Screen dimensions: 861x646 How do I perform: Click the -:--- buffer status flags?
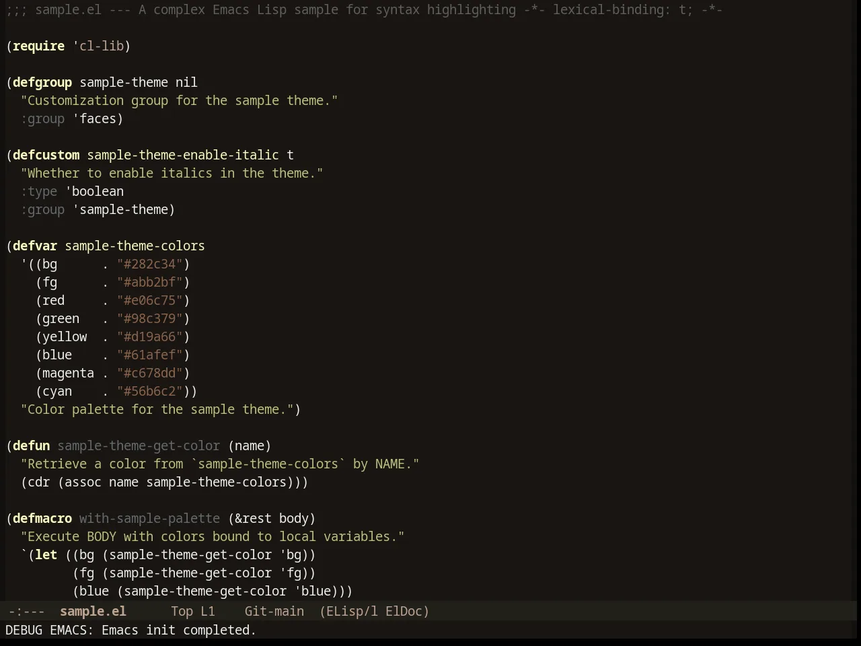[x=26, y=612]
